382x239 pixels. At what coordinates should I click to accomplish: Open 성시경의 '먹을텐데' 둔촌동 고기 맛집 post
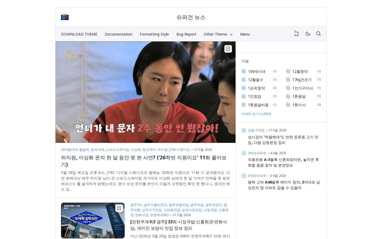point(283,140)
